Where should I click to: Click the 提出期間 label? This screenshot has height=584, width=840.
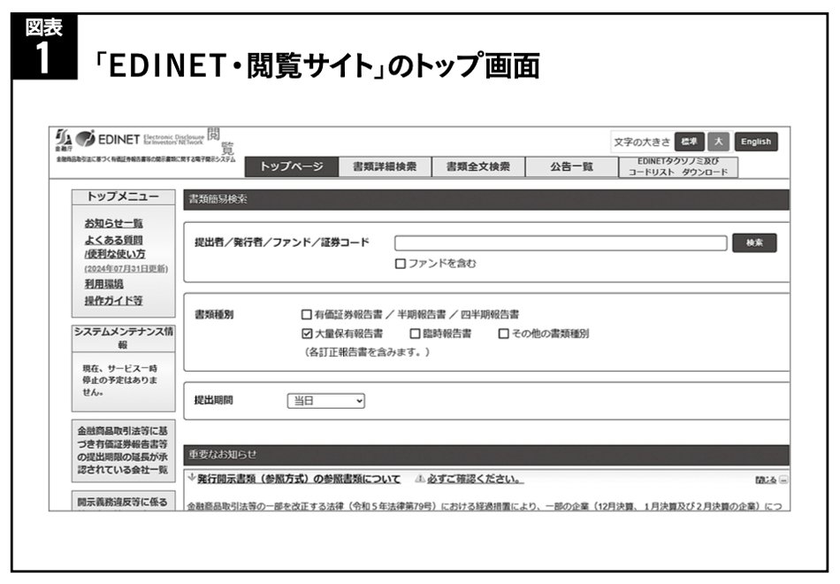click(x=214, y=401)
